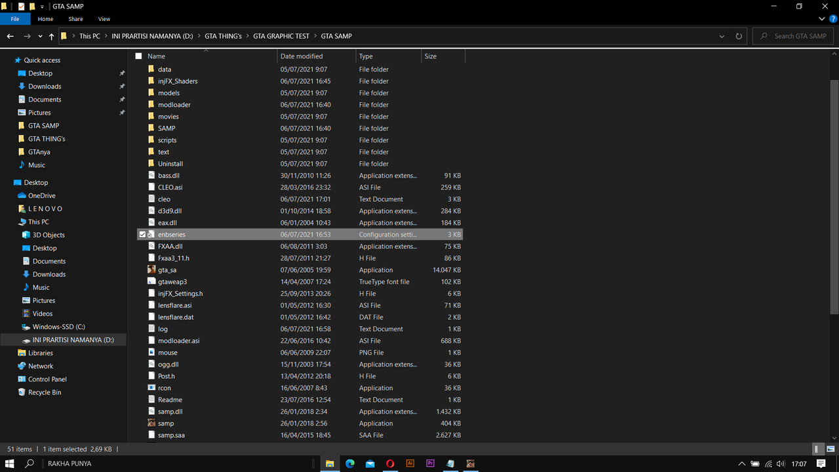Open the recent locations dropdown arrow

[x=41, y=37]
